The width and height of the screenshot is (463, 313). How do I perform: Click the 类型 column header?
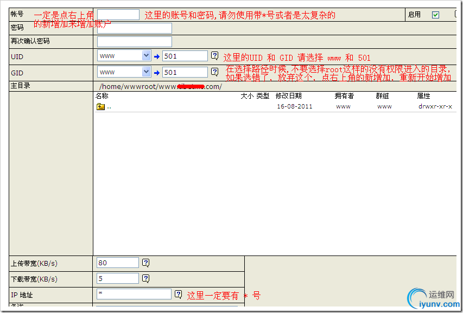point(263,96)
